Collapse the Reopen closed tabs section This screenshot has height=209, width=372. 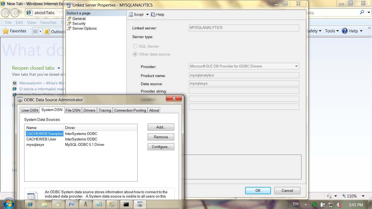[x=59, y=68]
